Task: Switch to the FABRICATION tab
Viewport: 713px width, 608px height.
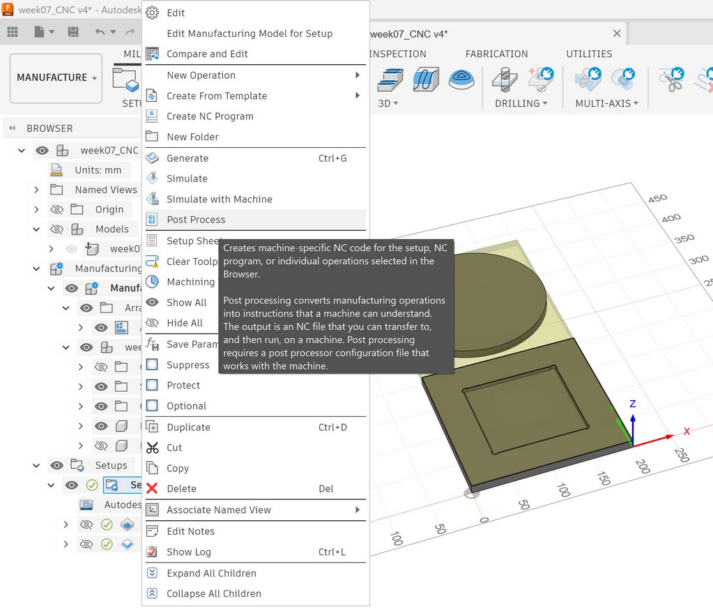Action: pos(496,54)
